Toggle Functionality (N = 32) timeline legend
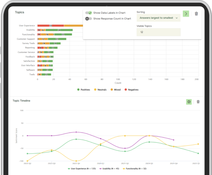The height and width of the screenshot is (175, 212). tap(134, 169)
